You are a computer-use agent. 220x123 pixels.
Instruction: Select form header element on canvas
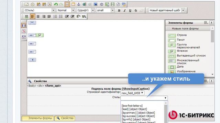pyautogui.click(x=32, y=23)
